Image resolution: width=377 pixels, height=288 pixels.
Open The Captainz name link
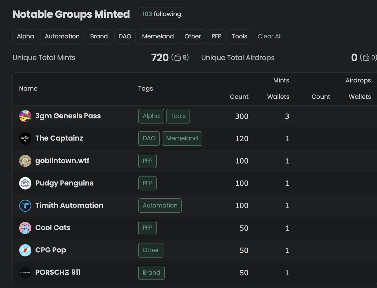click(59, 138)
